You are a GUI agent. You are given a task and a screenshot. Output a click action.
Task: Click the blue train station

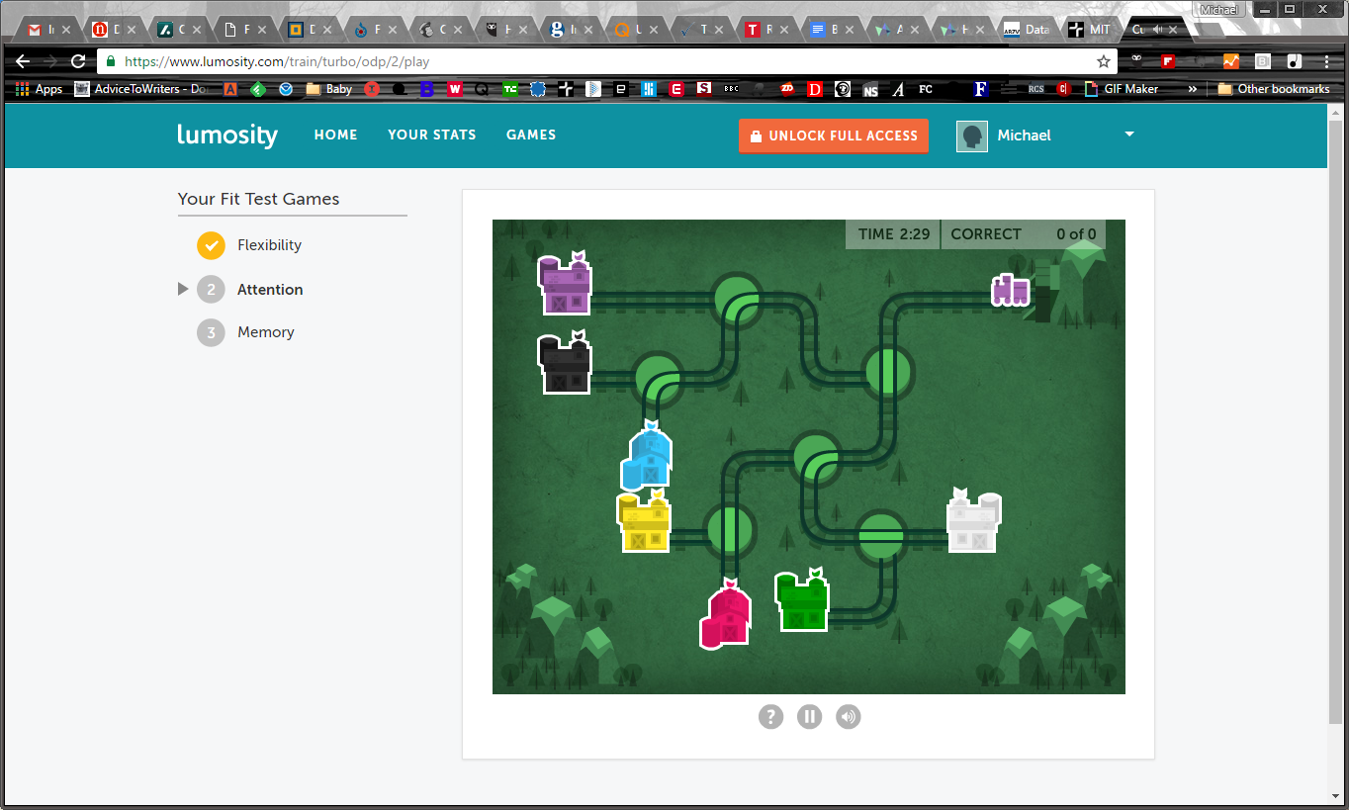click(646, 456)
